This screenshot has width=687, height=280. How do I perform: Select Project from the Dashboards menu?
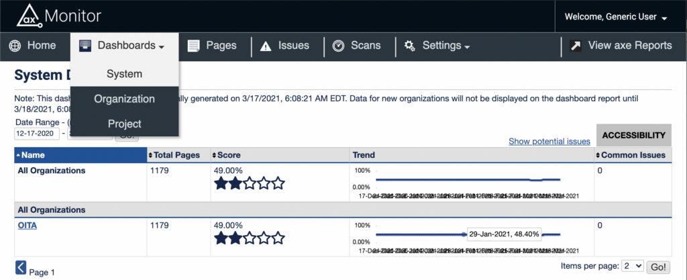(x=124, y=124)
